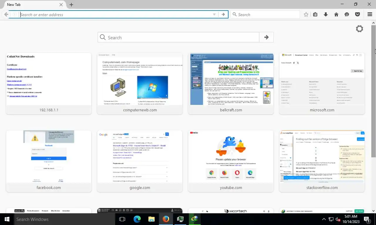
Task: Click the muted volume tray icon
Action: pos(338,219)
